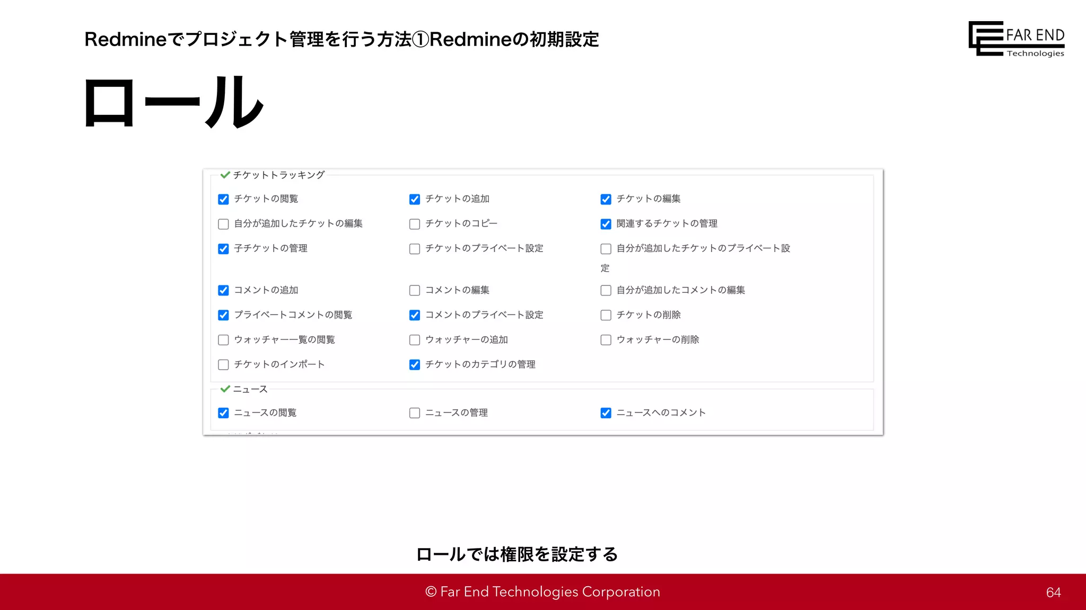Uncheck プライベートコメントの閲覧 checkbox
1086x610 pixels.
point(223,315)
